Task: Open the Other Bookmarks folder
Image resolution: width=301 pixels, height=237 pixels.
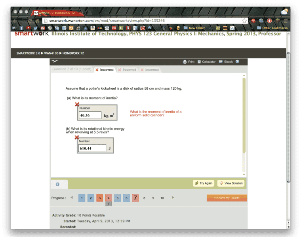Action: [x=272, y=28]
